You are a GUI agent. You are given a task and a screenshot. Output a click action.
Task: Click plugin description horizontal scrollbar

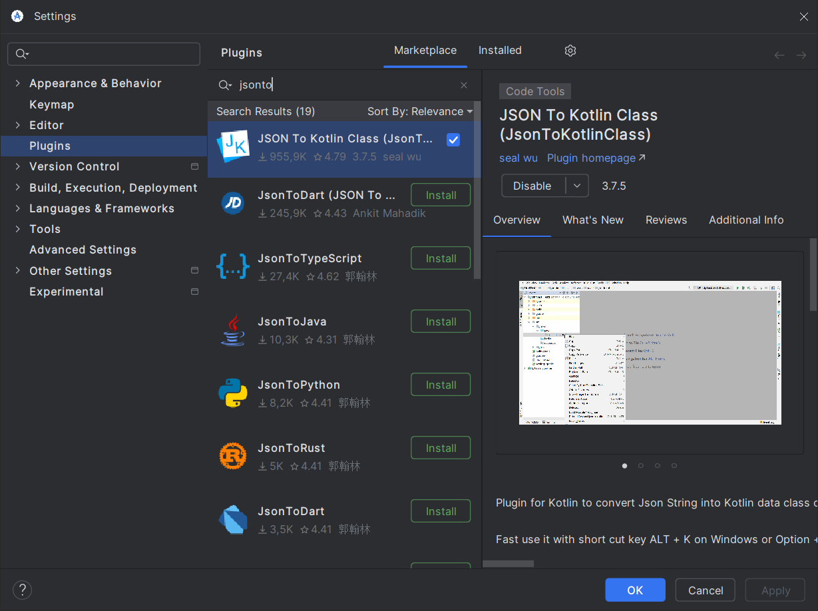508,564
